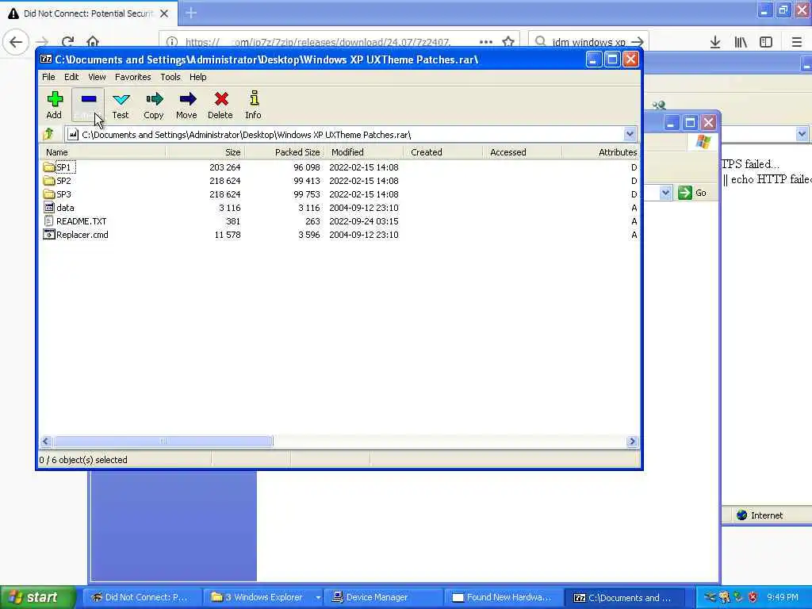Select the SP1 folder
The image size is (812, 609).
click(x=63, y=167)
